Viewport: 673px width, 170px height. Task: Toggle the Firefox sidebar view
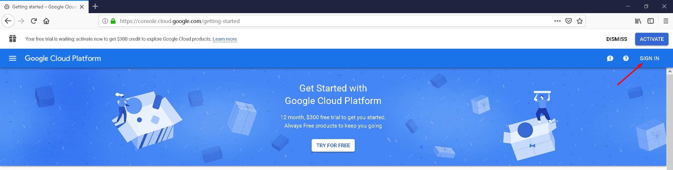click(650, 21)
